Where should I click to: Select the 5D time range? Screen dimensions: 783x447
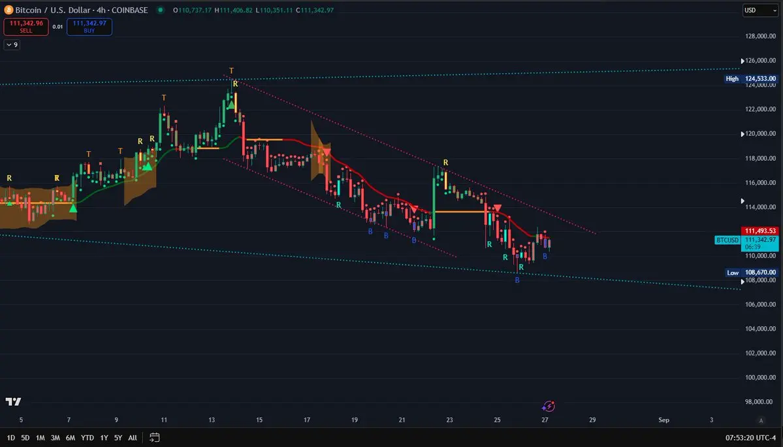(25, 437)
